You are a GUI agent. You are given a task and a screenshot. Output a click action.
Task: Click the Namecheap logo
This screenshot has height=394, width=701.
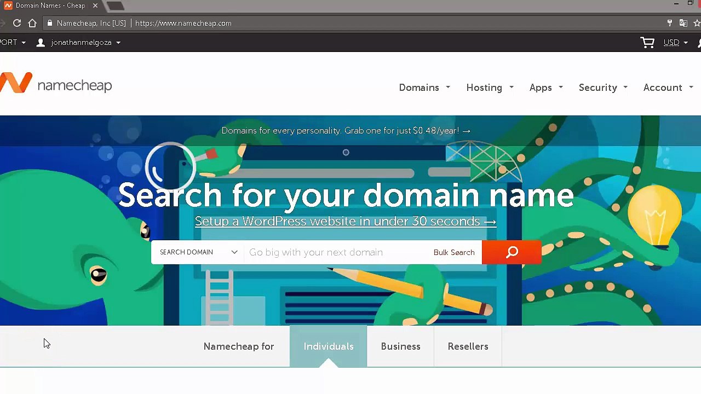[56, 83]
